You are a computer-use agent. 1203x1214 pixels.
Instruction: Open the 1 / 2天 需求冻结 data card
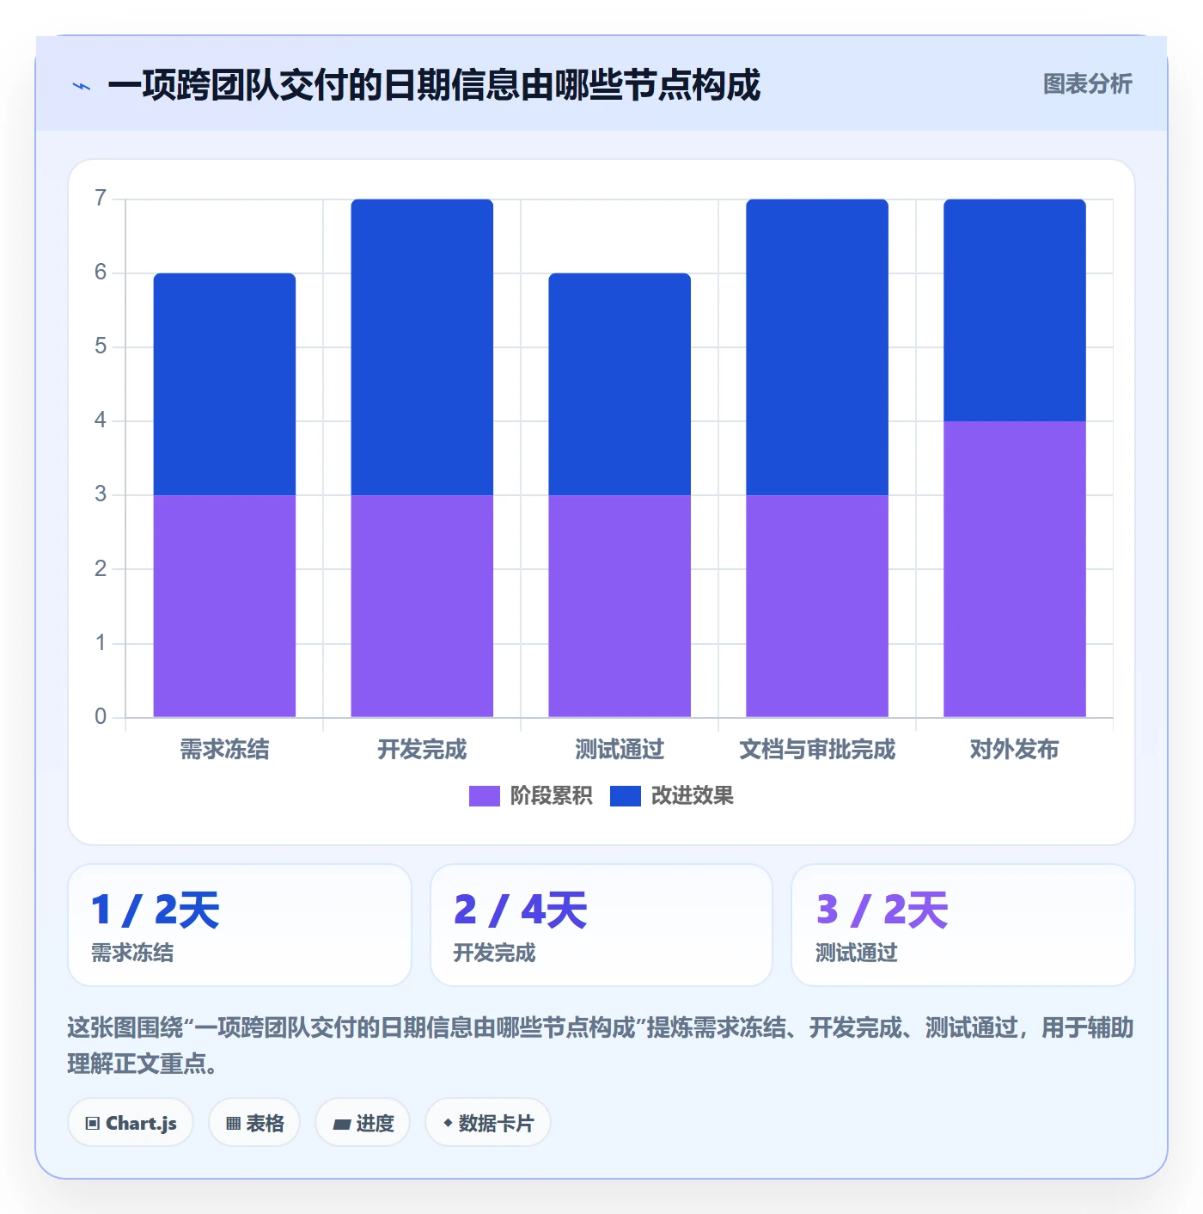coord(240,925)
